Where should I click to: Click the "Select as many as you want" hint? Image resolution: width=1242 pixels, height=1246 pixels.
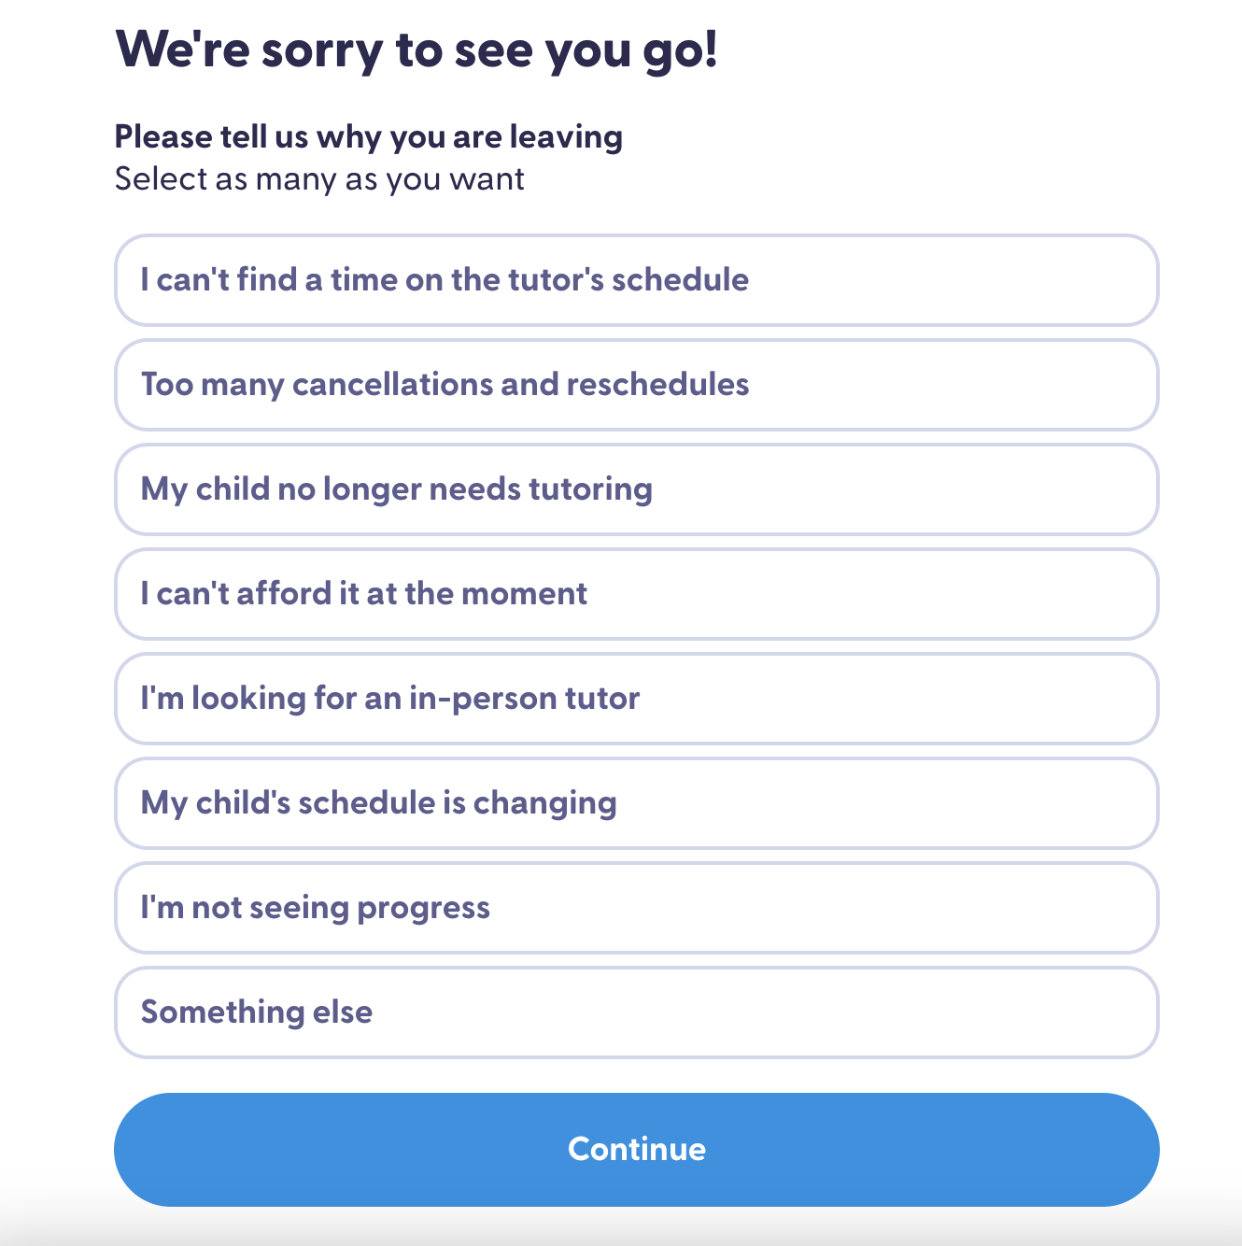319,179
